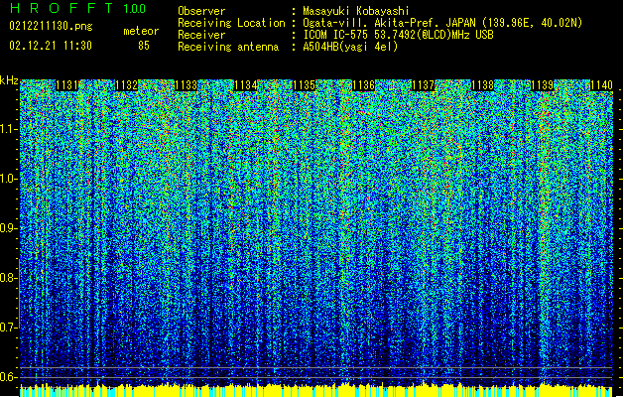Click the 1140 time marker
Viewport: 624px width, 397px height.
pos(601,85)
